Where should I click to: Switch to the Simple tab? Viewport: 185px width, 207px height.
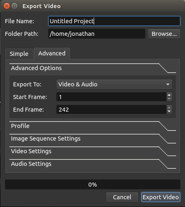click(x=19, y=54)
